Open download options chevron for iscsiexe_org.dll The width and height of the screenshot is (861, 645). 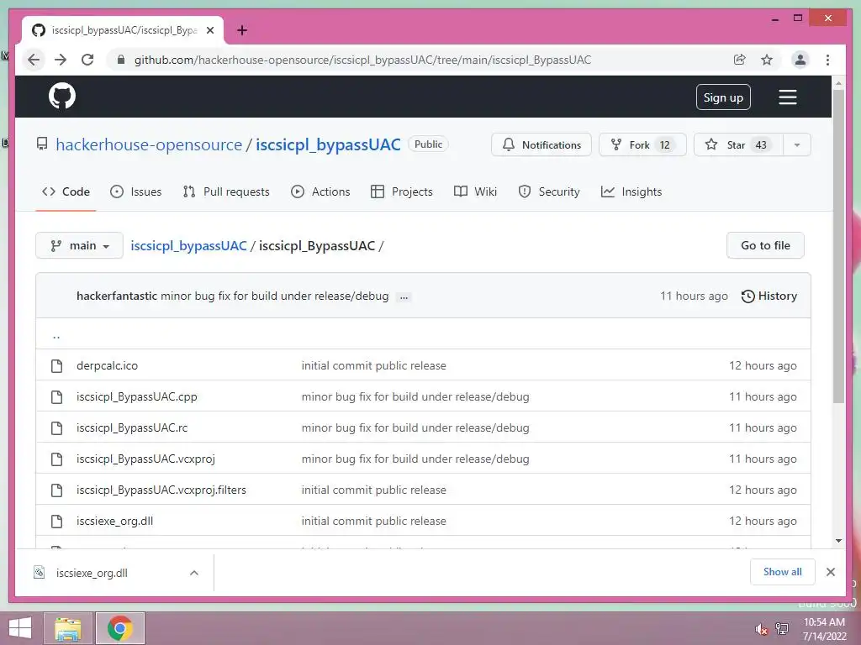coord(194,573)
